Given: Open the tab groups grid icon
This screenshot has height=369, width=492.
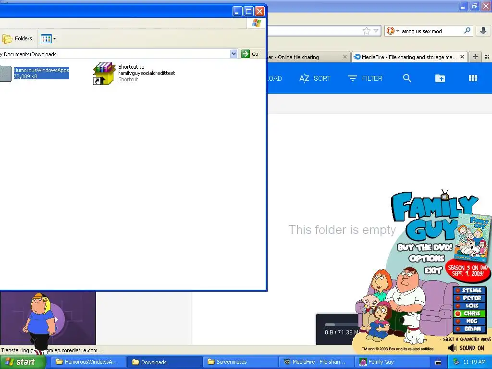Looking at the screenshot, I should coord(487,57).
